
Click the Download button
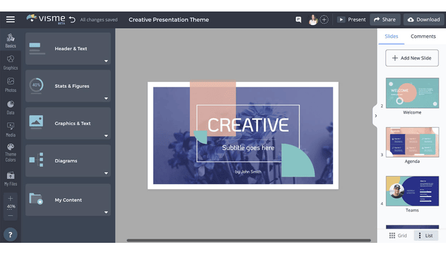[x=424, y=20]
